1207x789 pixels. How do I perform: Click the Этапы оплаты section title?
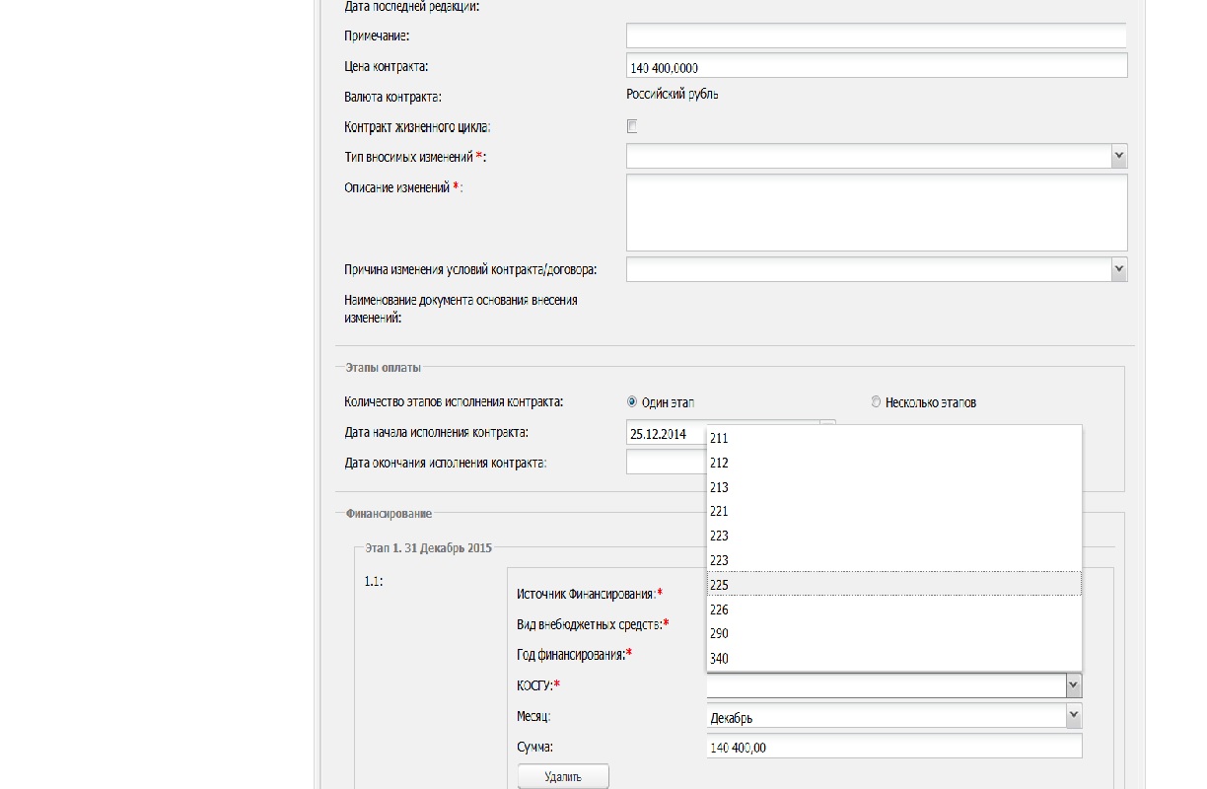point(383,367)
